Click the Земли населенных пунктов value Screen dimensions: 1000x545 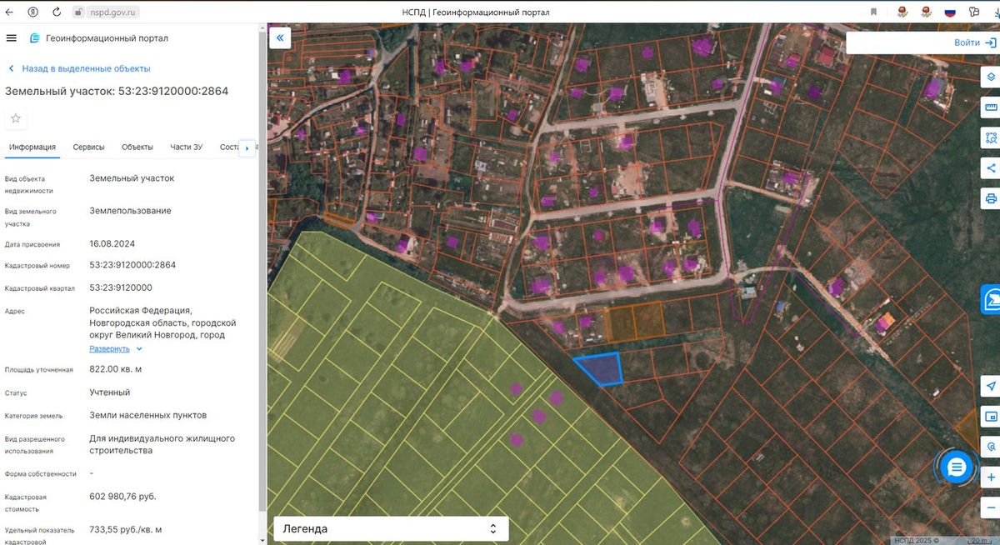coord(147,415)
